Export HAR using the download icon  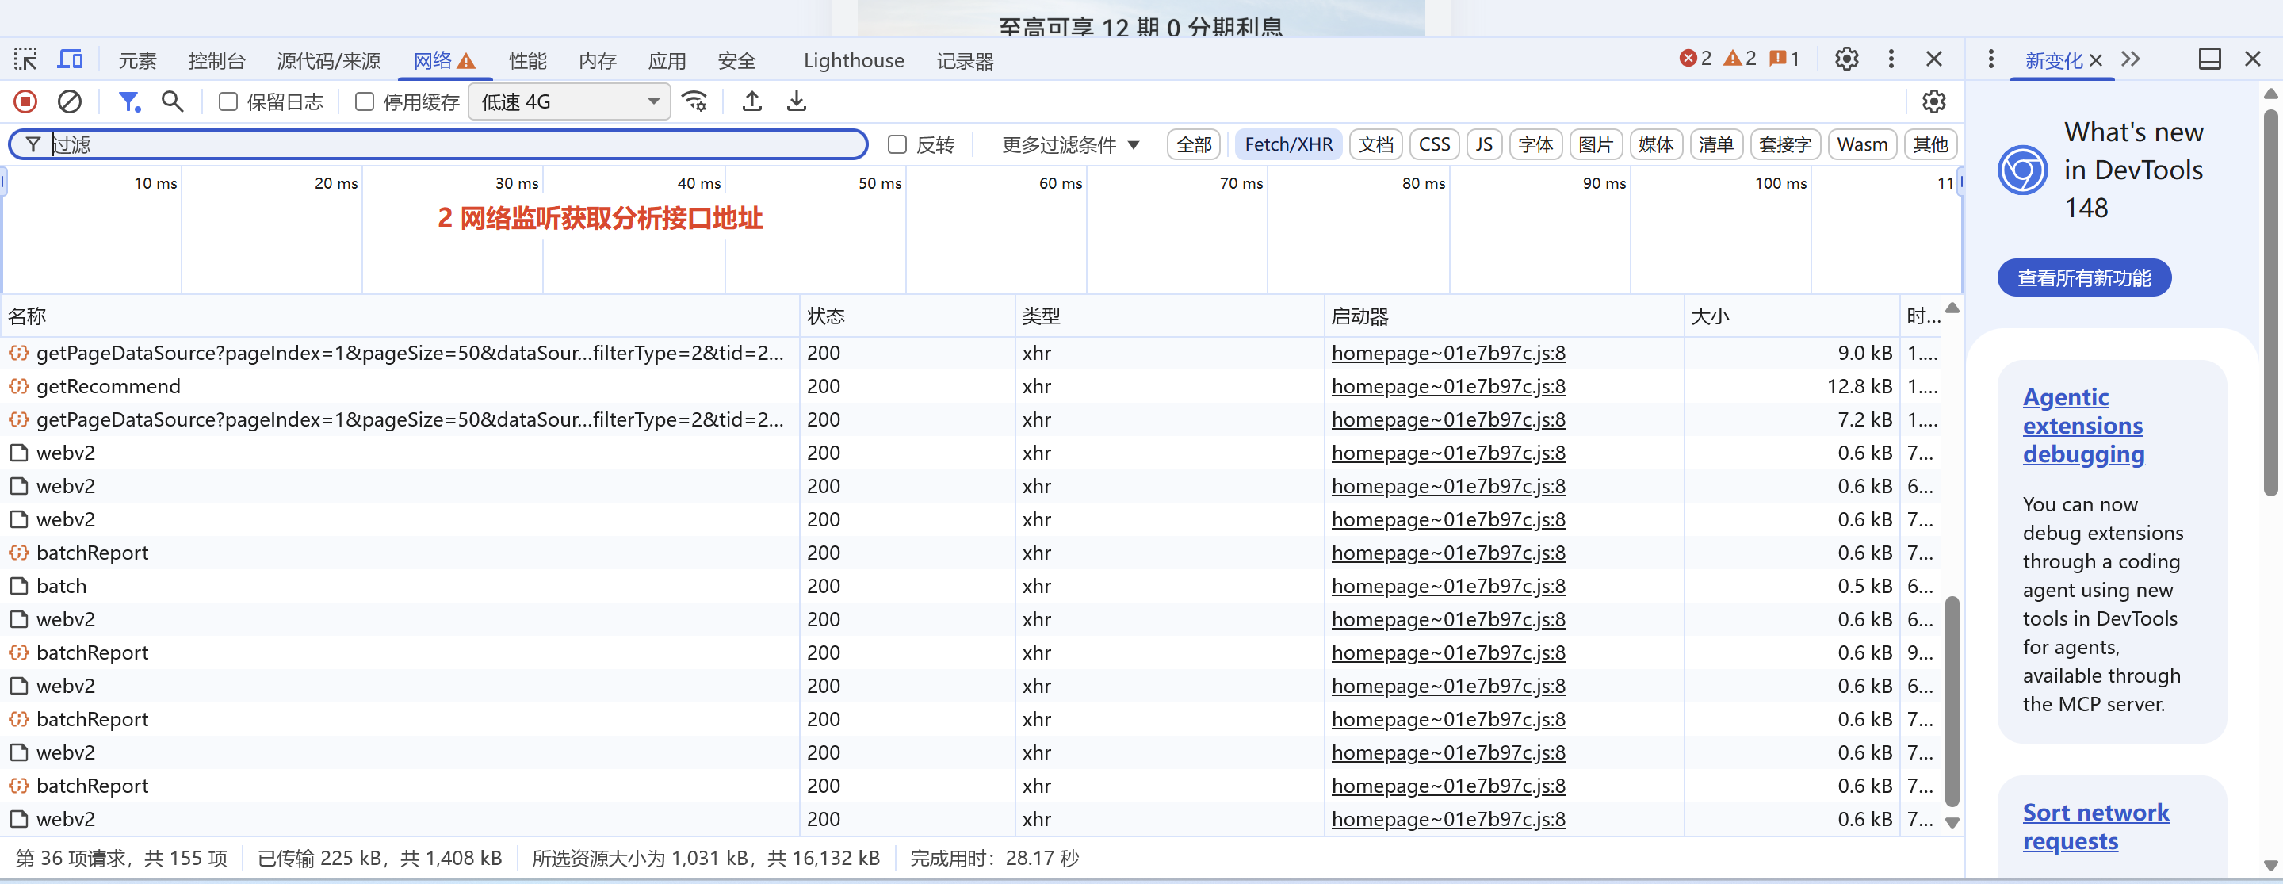[797, 102]
